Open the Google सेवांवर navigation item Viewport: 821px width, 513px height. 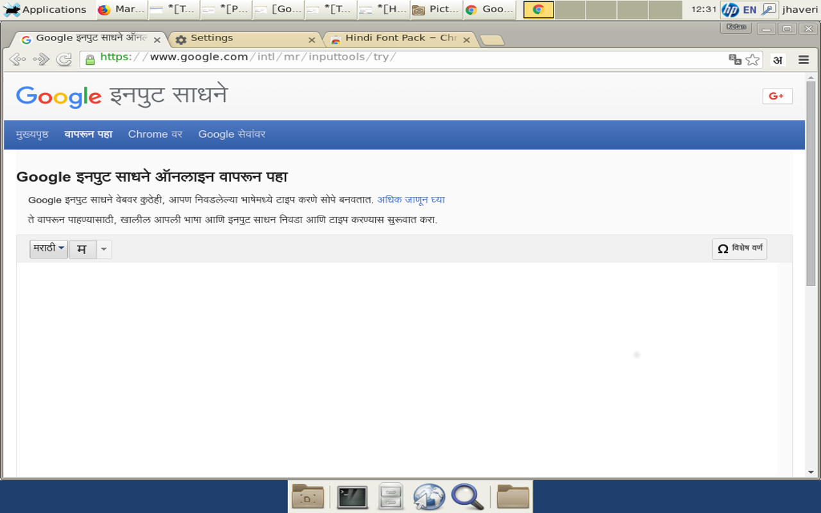[232, 135]
